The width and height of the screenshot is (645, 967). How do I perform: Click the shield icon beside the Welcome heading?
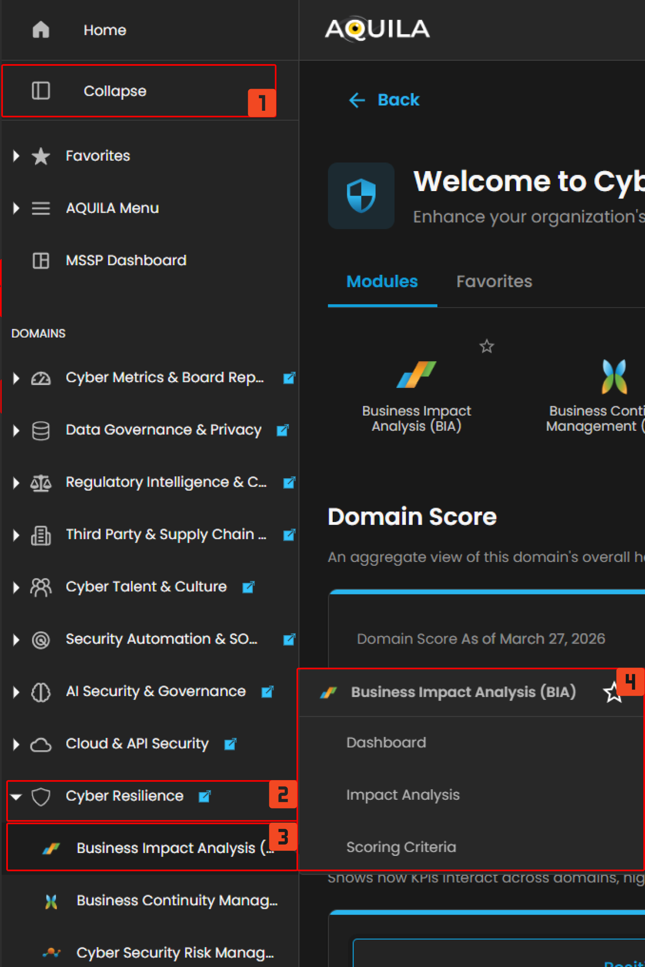tap(361, 196)
